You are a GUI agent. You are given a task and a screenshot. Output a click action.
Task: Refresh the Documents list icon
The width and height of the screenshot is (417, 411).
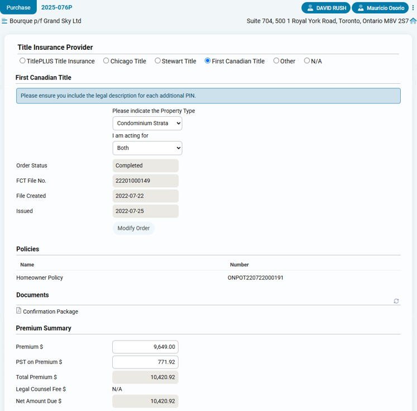396,301
